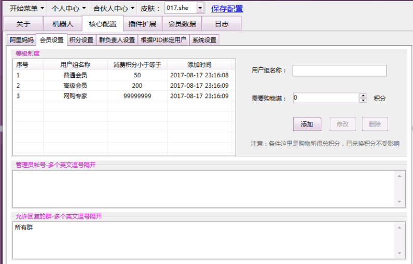
Task: Click the 管理员帐号 text area
Action: (x=202, y=188)
